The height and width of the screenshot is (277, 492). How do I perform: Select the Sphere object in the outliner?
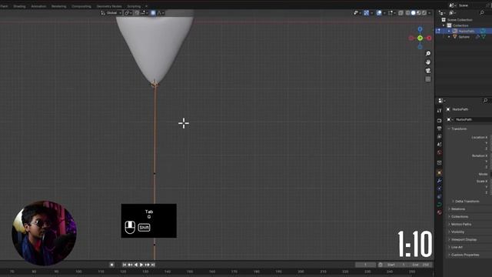coord(464,37)
